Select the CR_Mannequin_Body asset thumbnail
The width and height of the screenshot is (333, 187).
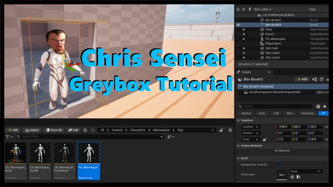click(16, 161)
